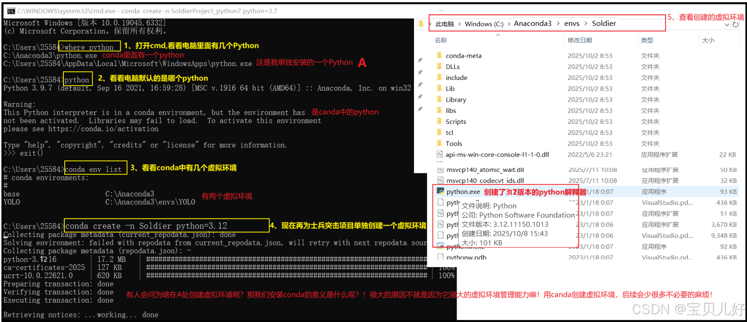Screen dimensions: 747x322
Task: Select the python.exe file name
Action: point(463,191)
